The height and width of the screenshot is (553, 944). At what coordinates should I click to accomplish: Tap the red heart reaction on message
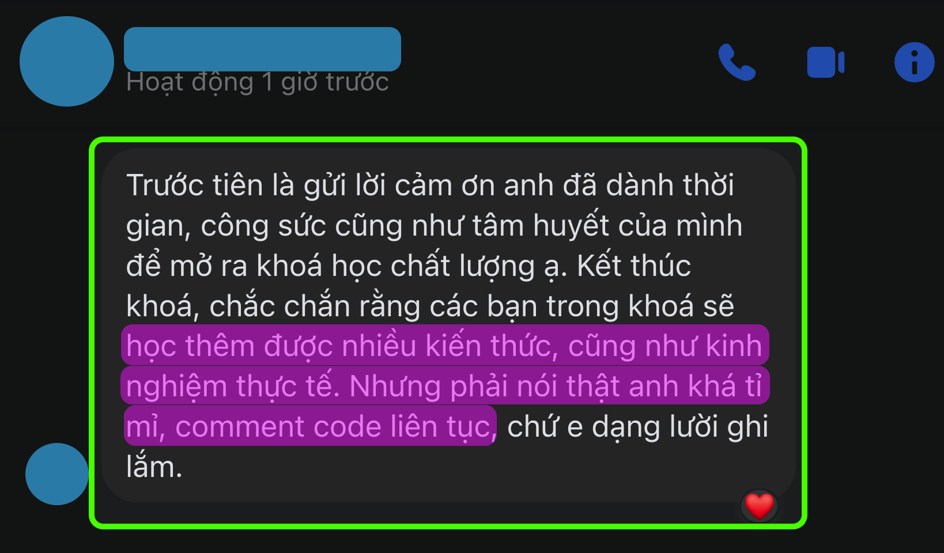(x=759, y=506)
